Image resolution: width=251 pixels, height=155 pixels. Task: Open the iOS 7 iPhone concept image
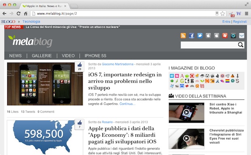pos(45,84)
